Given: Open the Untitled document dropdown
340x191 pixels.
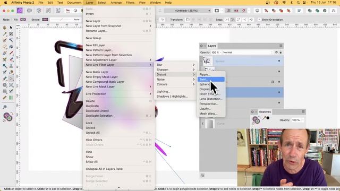Looking at the screenshot, I should [x=188, y=11].
